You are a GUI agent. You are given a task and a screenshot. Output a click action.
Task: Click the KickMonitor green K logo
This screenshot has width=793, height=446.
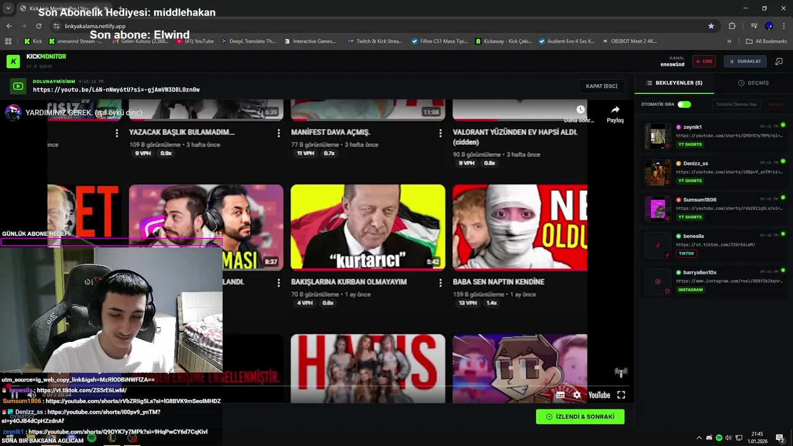pyautogui.click(x=13, y=61)
